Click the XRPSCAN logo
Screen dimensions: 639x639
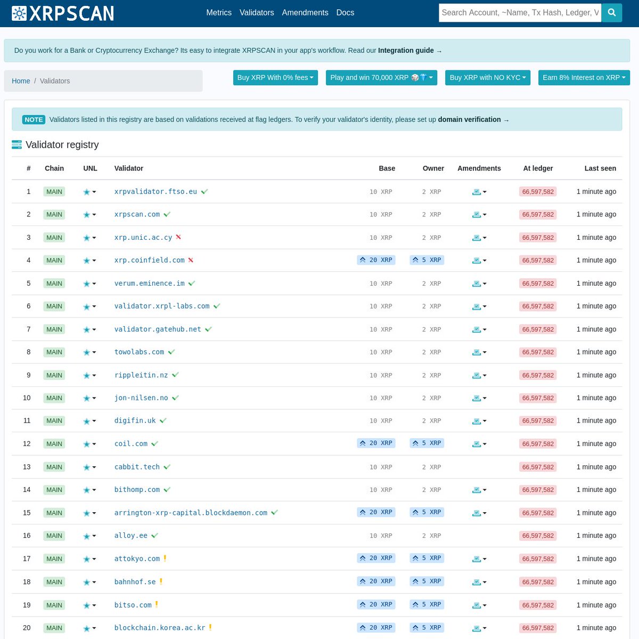63,13
